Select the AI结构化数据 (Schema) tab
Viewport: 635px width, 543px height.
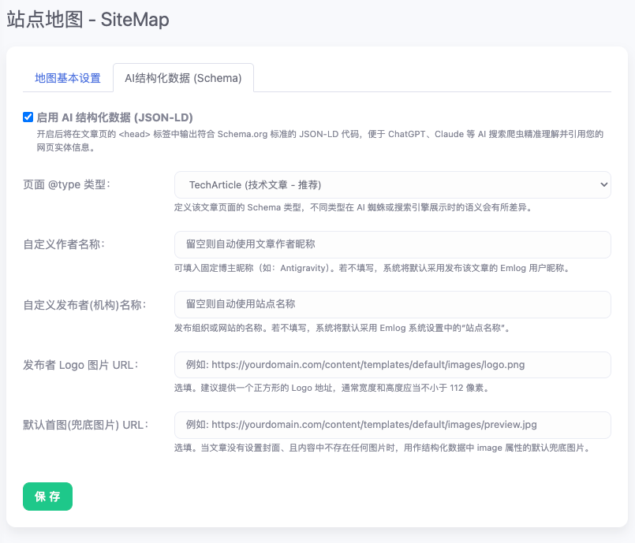[183, 78]
